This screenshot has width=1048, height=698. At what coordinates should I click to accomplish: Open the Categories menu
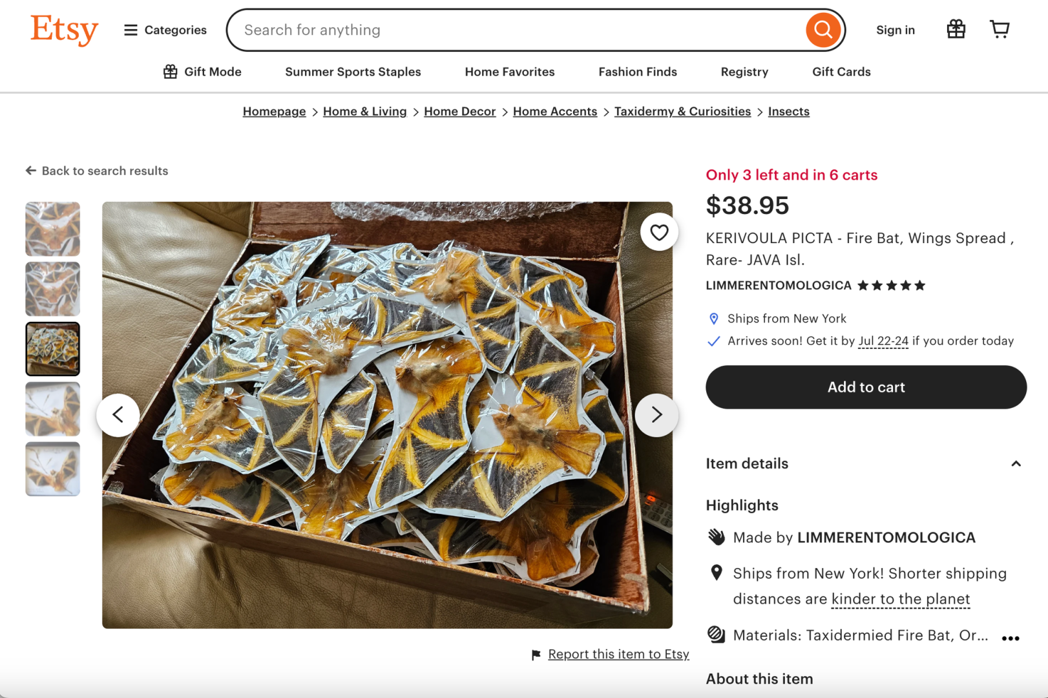164,30
